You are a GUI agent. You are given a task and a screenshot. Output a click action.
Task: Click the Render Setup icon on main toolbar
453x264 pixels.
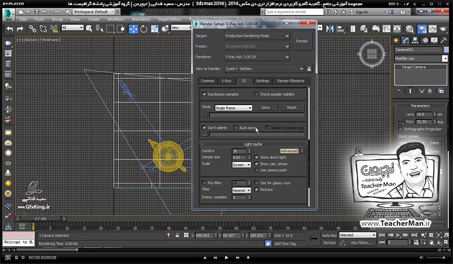pyautogui.click(x=422, y=29)
